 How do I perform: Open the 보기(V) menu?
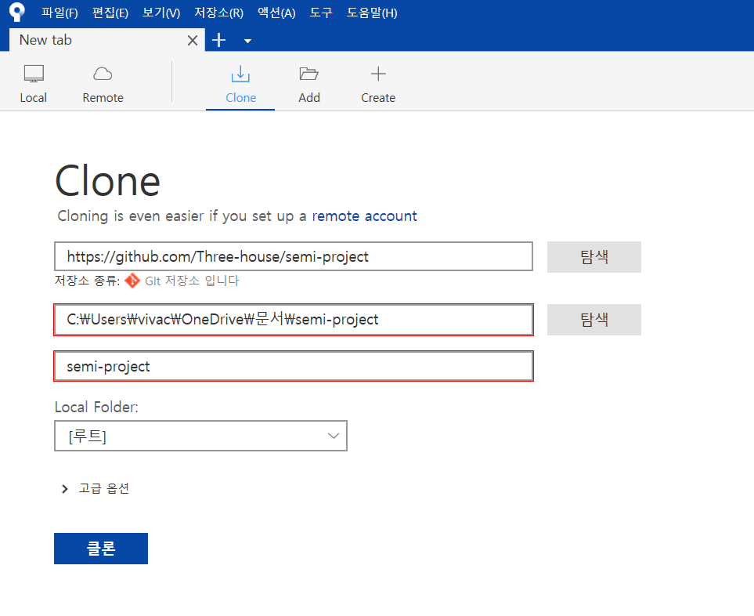(x=161, y=13)
